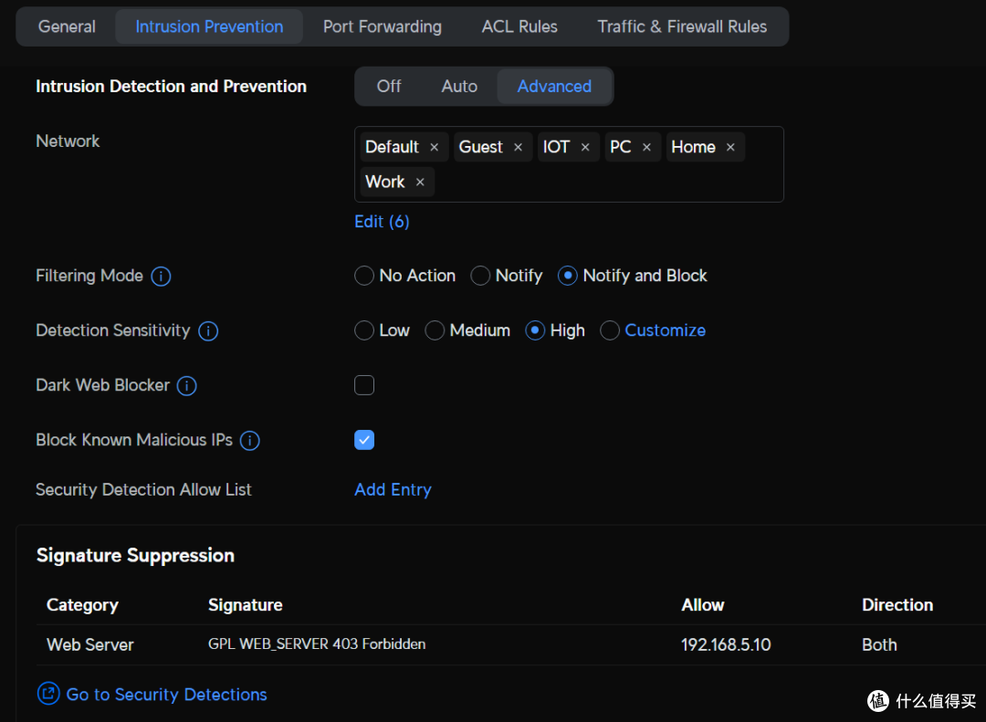Viewport: 986px width, 722px height.
Task: Enable the Dark Web Blocker checkbox
Action: point(364,385)
